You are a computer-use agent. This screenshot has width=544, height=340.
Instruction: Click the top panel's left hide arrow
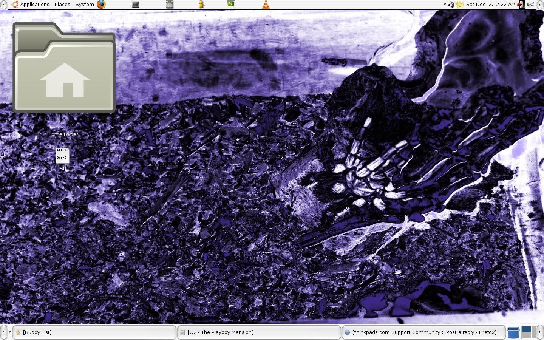(3, 5)
